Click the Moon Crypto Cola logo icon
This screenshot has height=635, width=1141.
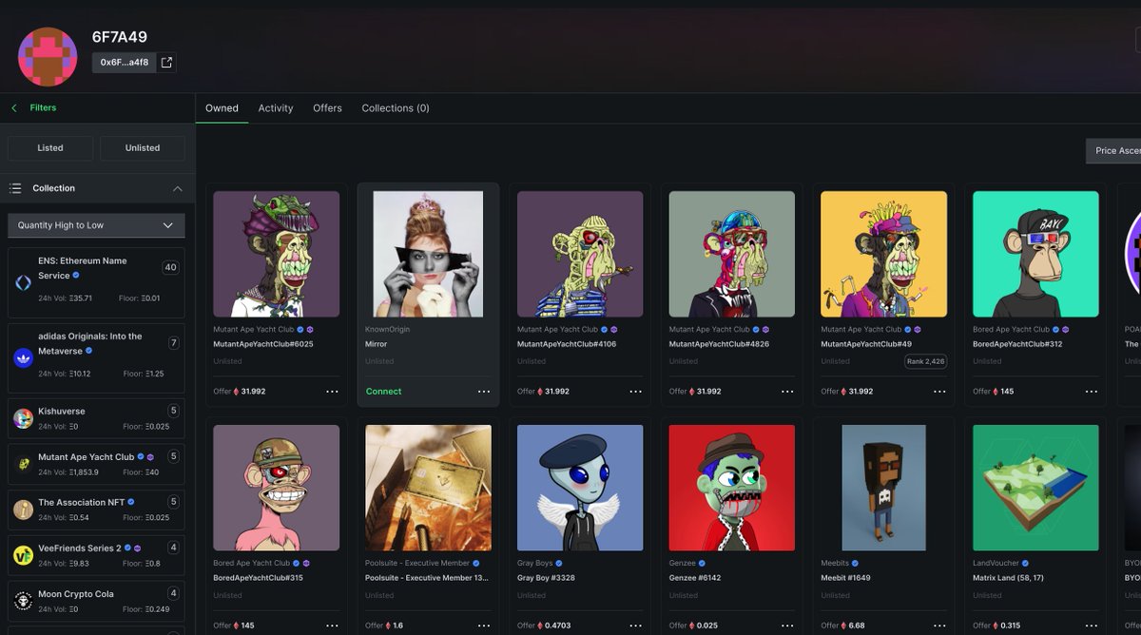(x=23, y=601)
